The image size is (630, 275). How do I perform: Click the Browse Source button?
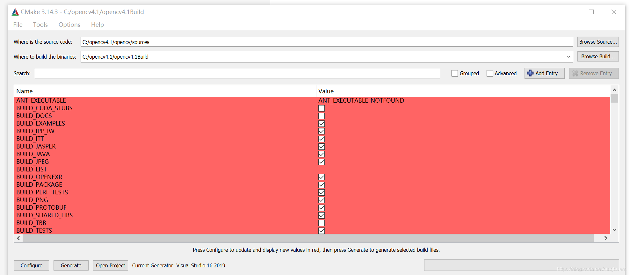pyautogui.click(x=598, y=42)
